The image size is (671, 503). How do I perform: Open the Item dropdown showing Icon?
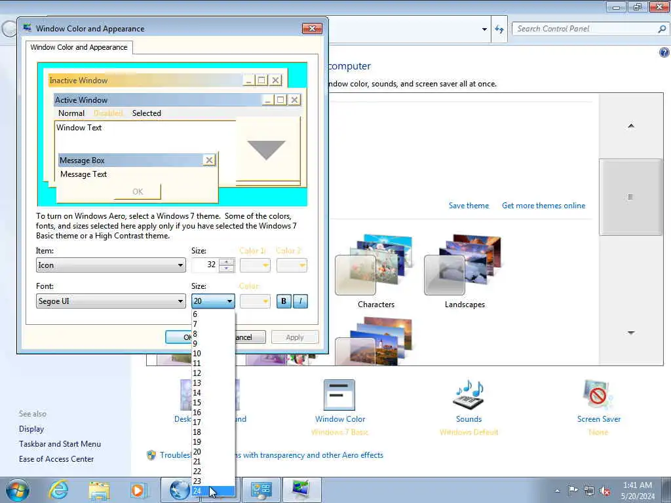click(x=111, y=265)
